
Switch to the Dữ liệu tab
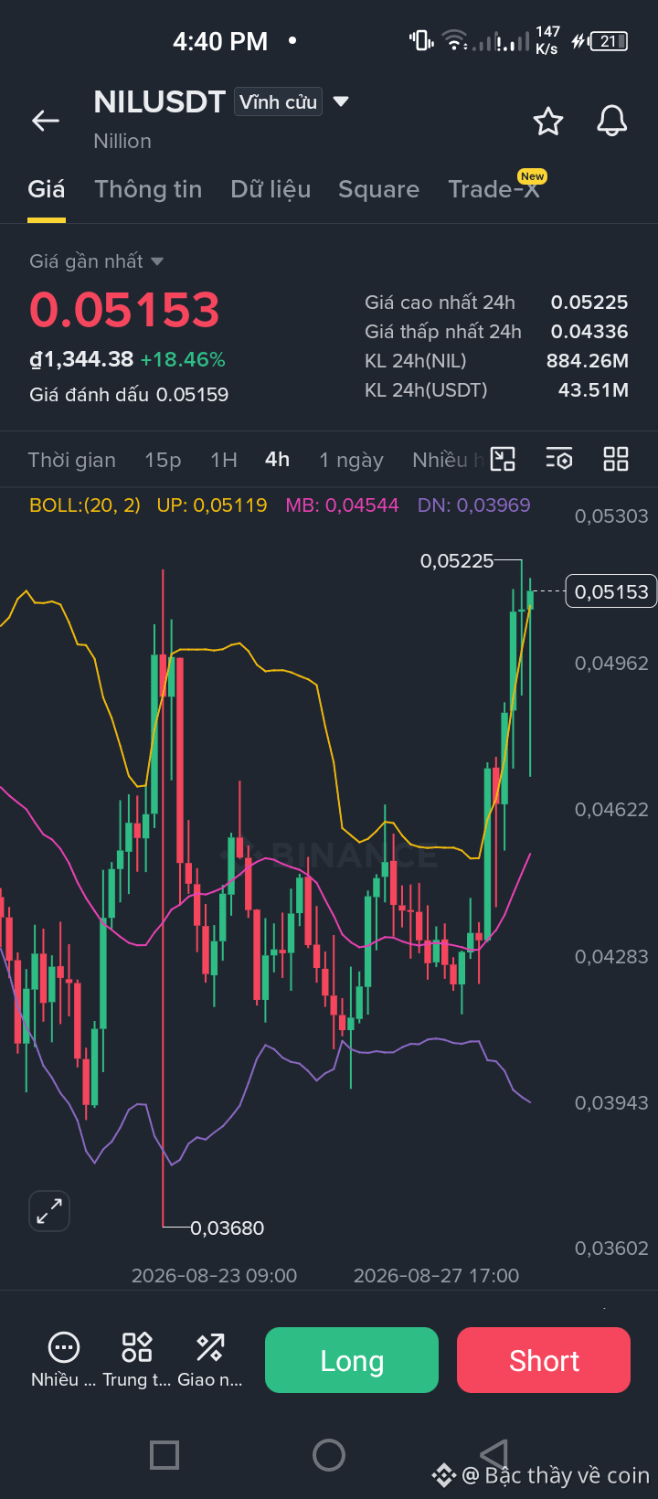click(x=271, y=189)
